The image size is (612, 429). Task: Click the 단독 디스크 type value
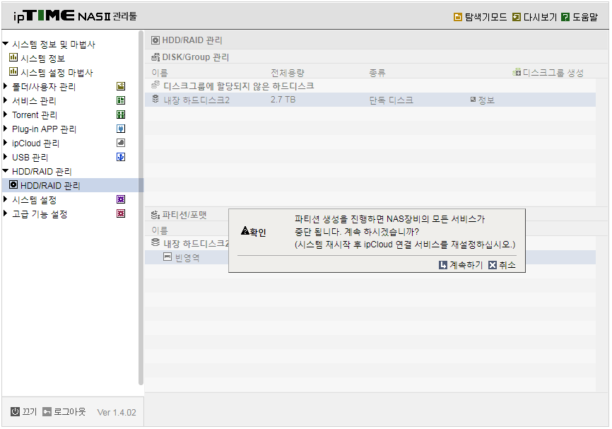391,100
